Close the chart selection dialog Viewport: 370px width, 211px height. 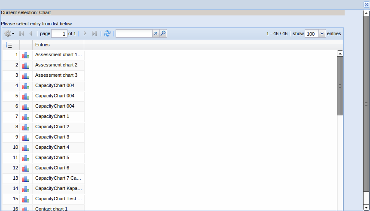[367, 4]
